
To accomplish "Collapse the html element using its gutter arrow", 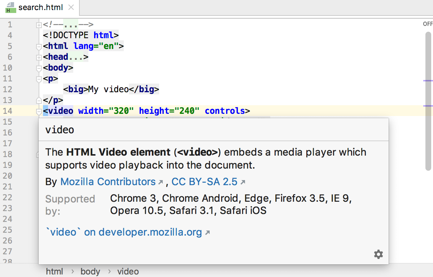I will [39, 47].
